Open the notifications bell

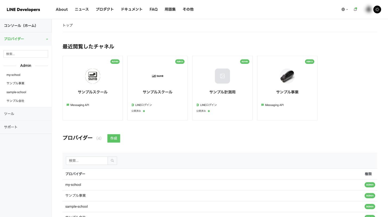point(355,9)
